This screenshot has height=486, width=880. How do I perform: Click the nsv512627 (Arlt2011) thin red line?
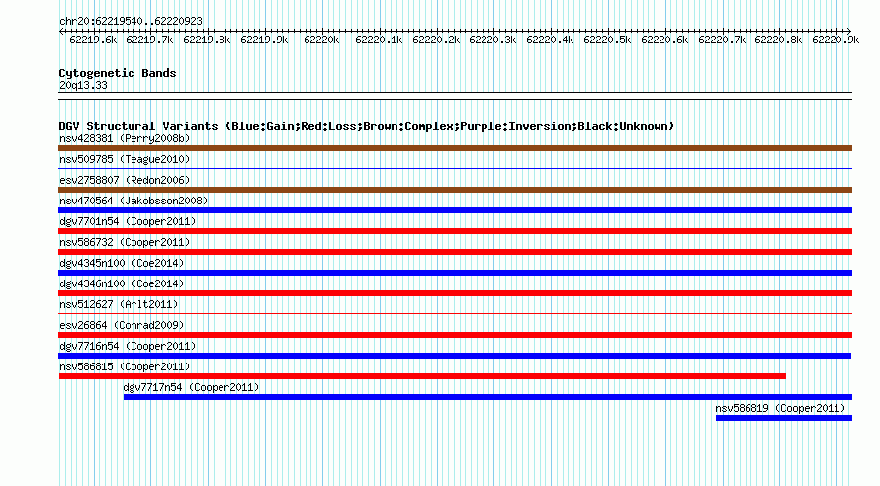pyautogui.click(x=455, y=313)
